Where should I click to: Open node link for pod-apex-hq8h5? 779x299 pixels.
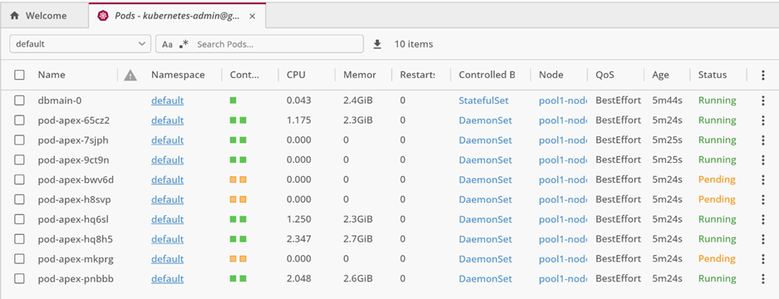tap(562, 239)
